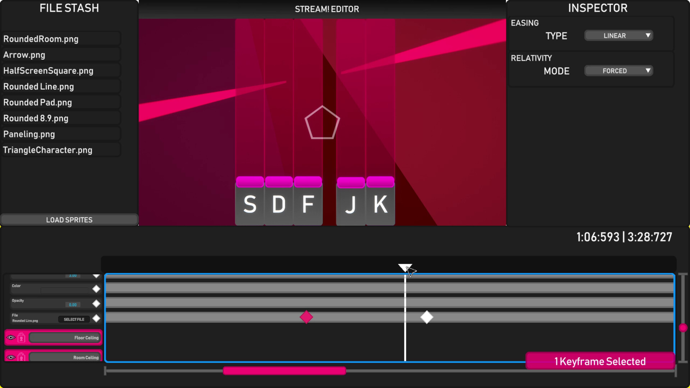Click the pink vertical timeline slider handle

[683, 328]
